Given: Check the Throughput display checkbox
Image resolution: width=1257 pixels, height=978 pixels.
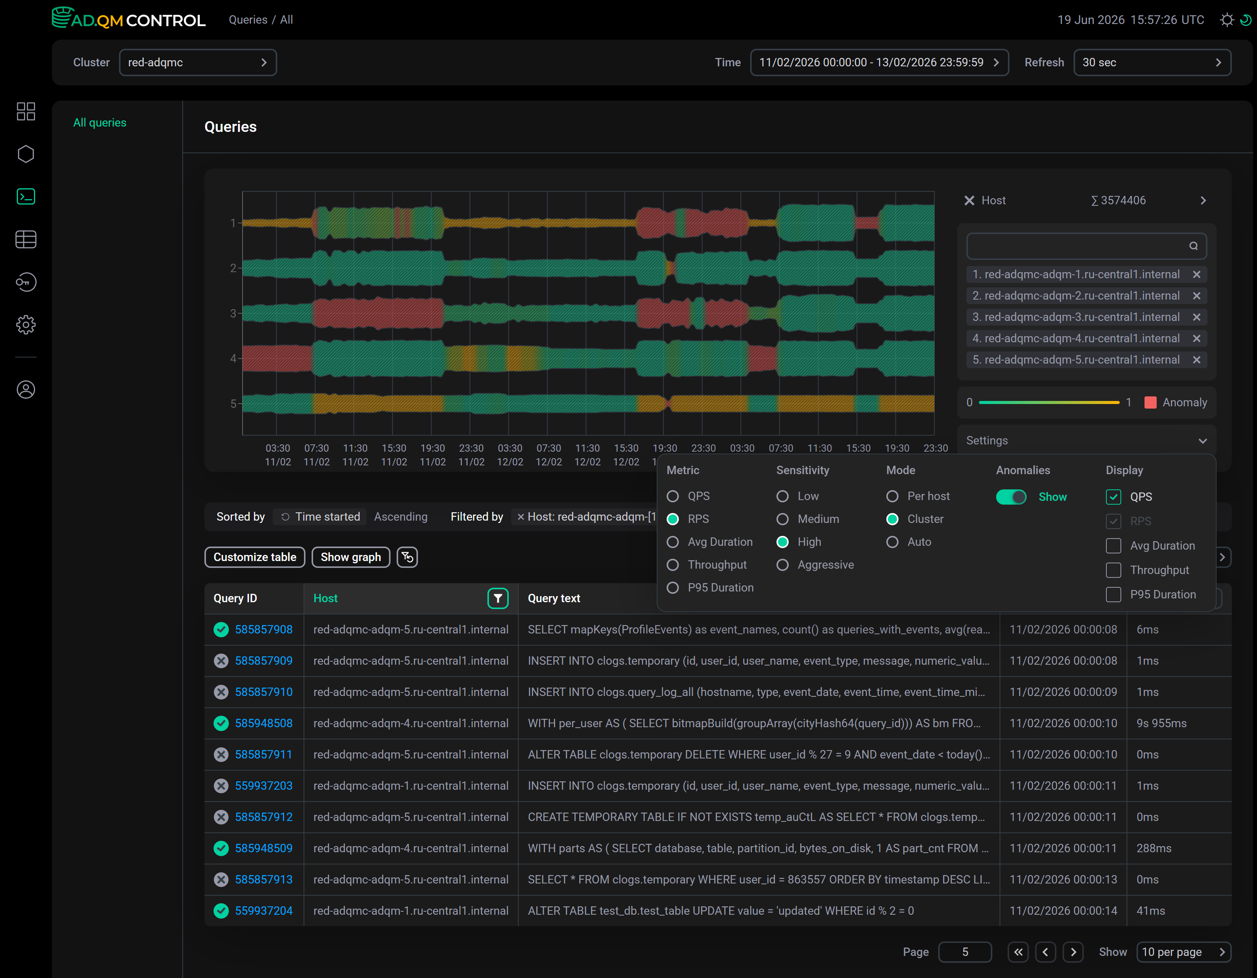Looking at the screenshot, I should 1113,570.
